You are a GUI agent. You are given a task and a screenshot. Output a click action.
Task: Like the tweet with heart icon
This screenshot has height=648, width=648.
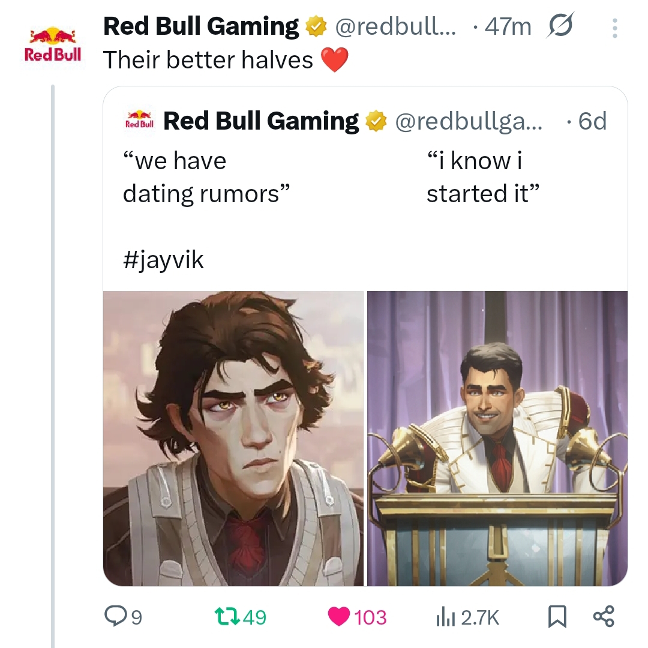[x=339, y=617]
